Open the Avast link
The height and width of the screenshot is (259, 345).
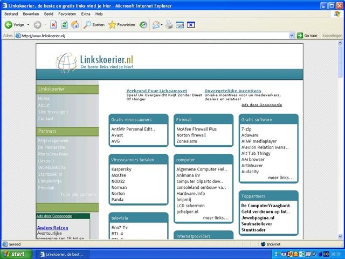(117, 135)
